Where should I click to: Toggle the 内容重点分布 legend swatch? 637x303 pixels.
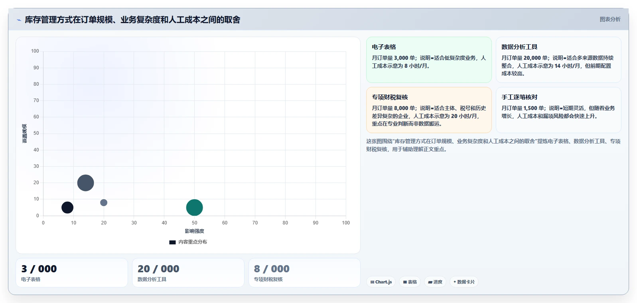click(x=172, y=242)
